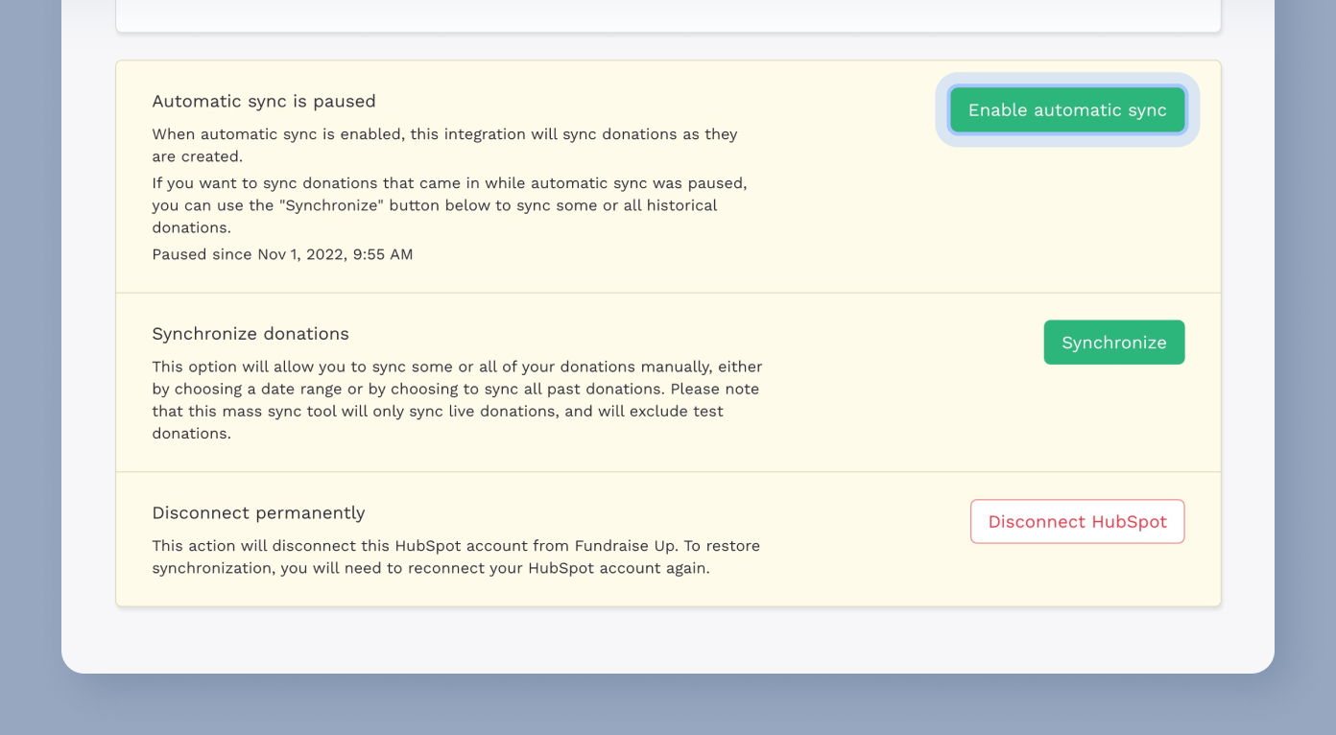This screenshot has height=735, width=1336.
Task: Select paragraph starting 'If you want to sync donations'
Action: tap(449, 205)
